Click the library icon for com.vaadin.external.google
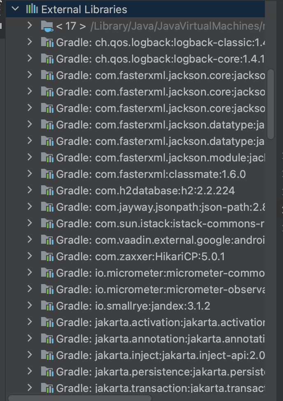This screenshot has height=401, width=283. (47, 240)
